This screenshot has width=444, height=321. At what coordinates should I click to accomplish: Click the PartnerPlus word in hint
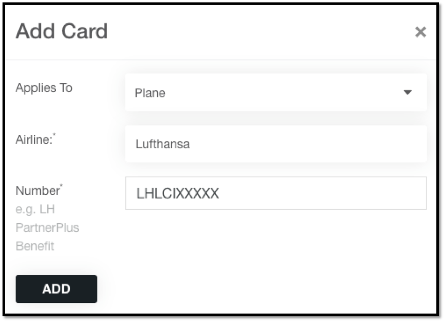[47, 228]
